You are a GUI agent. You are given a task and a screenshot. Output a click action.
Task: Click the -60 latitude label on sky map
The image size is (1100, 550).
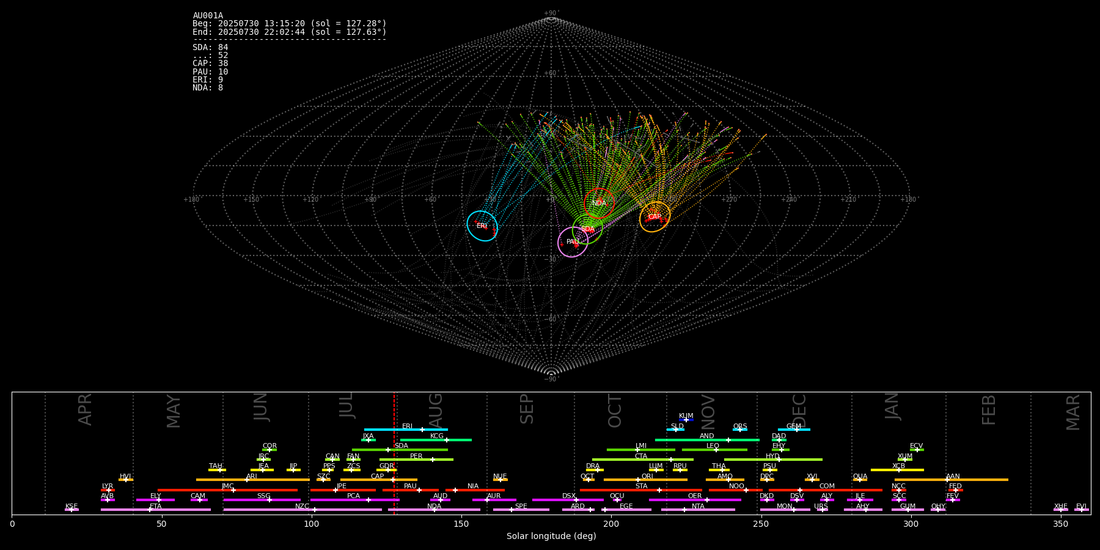[551, 319]
